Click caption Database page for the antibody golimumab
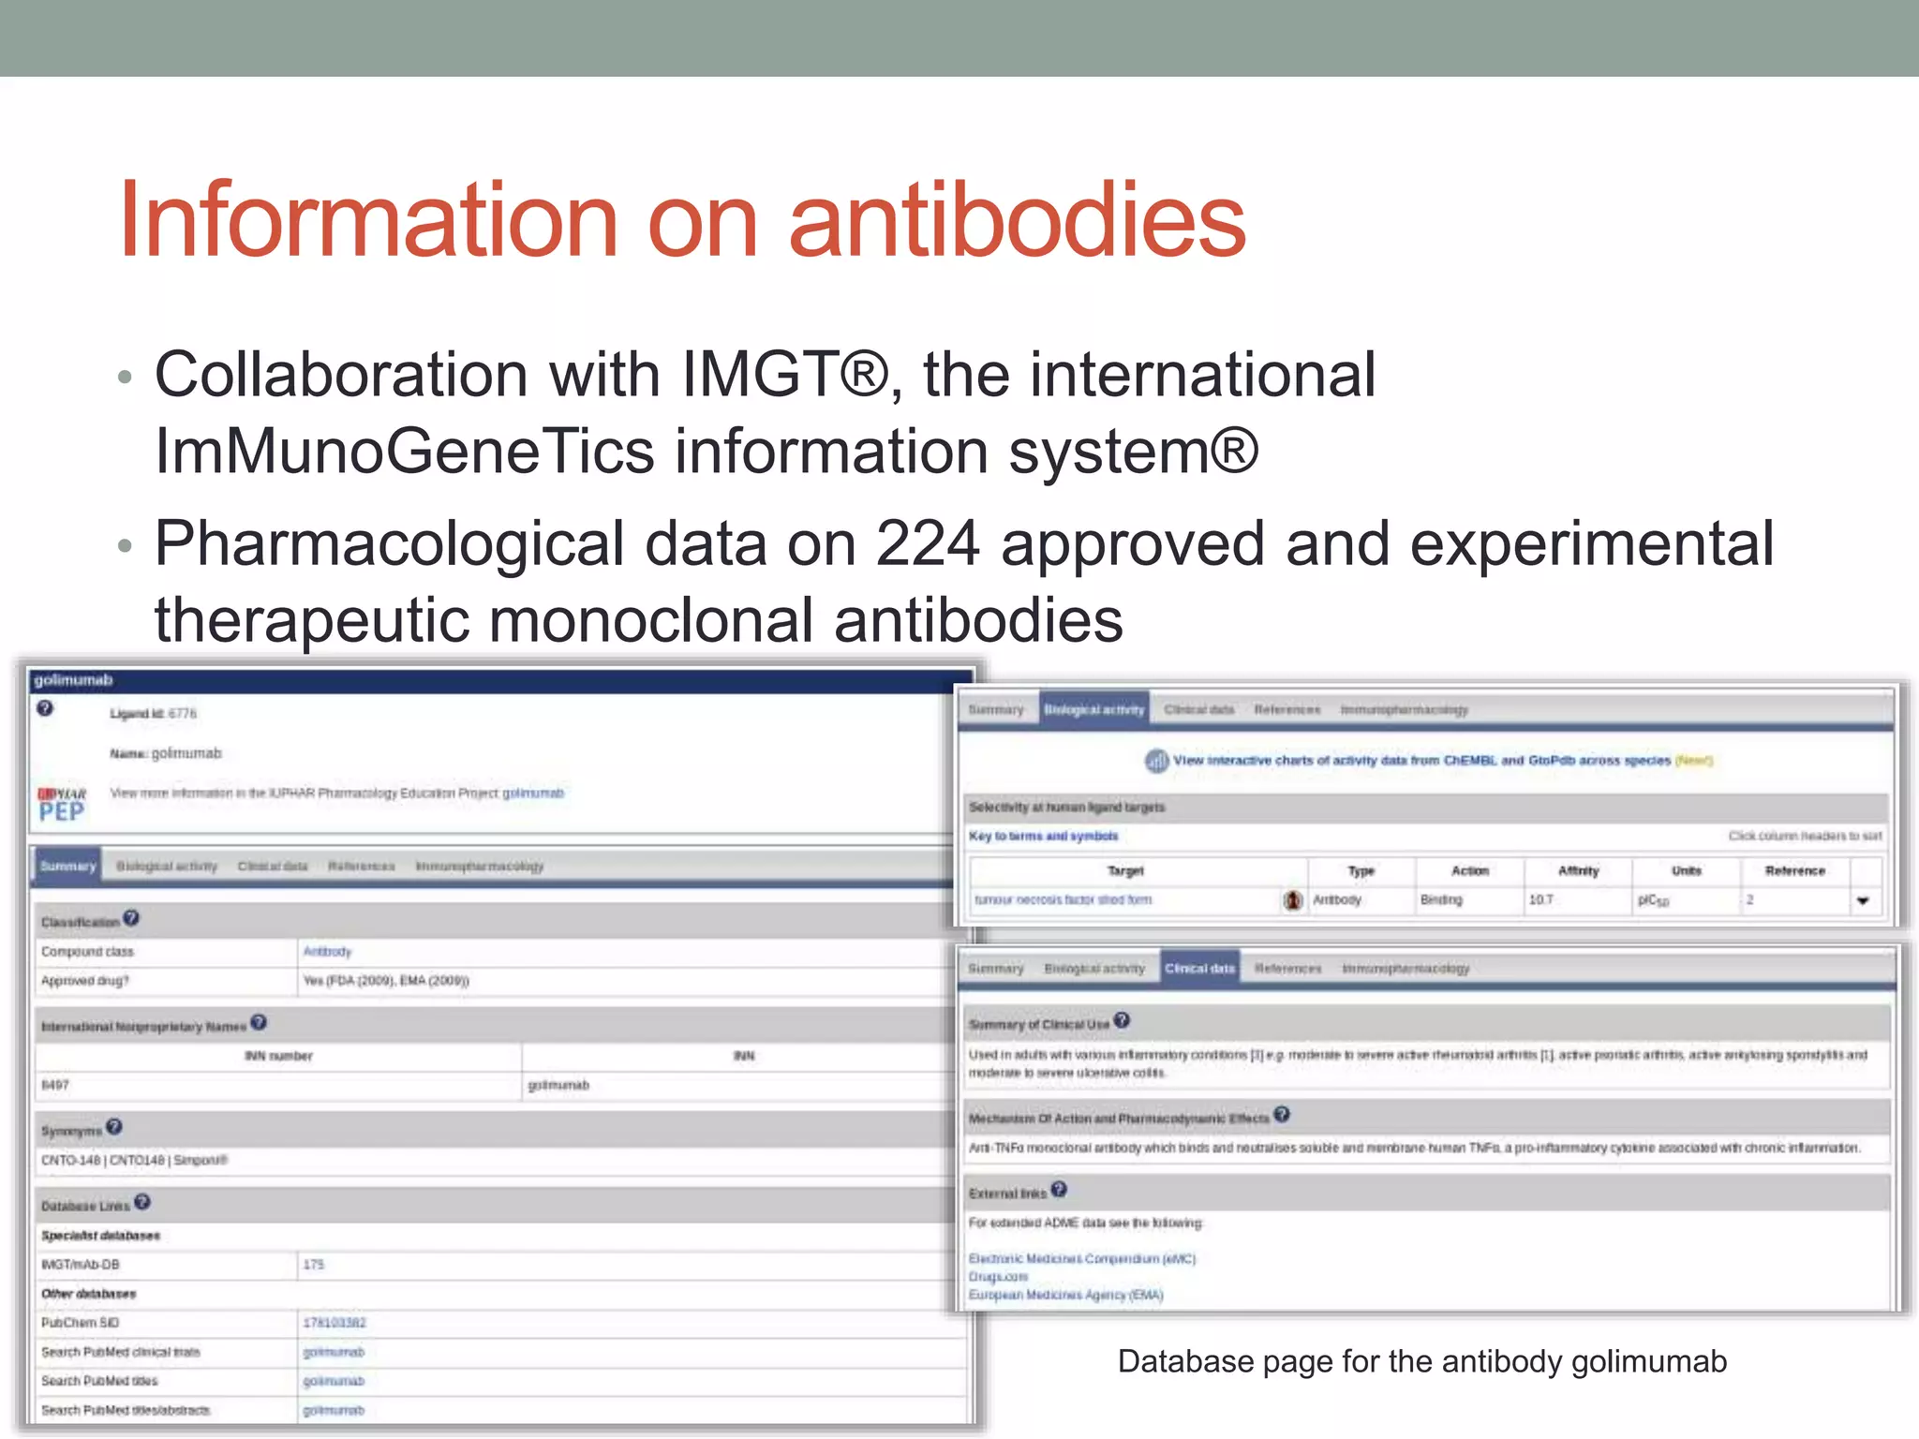This screenshot has width=1919, height=1439. pos(1421,1361)
